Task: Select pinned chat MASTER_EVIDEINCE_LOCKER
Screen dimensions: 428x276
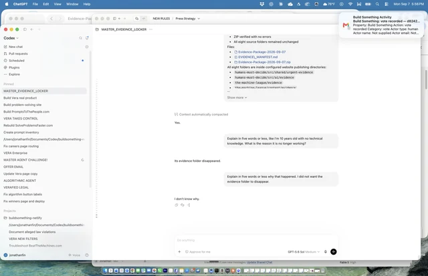Action: coord(44,91)
